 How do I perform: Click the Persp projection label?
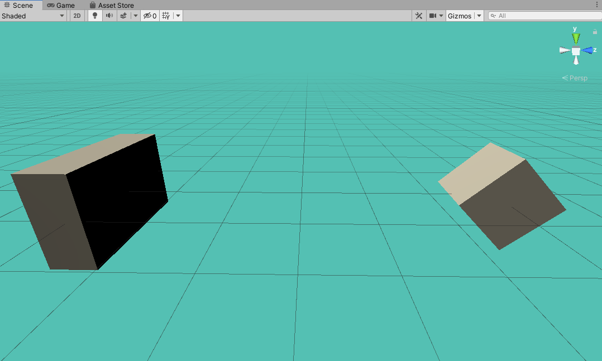(575, 78)
